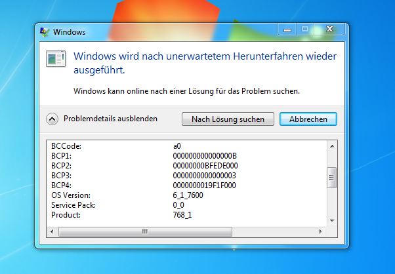Click the 'Product:' label
Image resolution: width=395 pixels, height=274 pixels.
tap(66, 215)
